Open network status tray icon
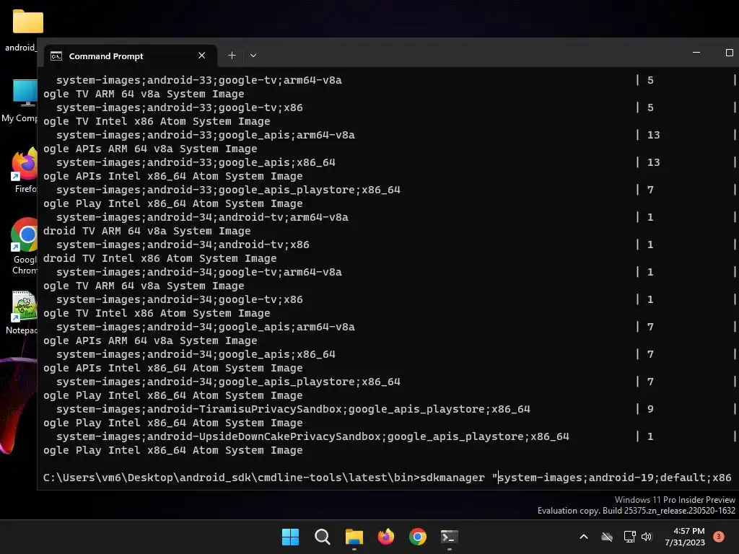739x554 pixels. point(629,537)
